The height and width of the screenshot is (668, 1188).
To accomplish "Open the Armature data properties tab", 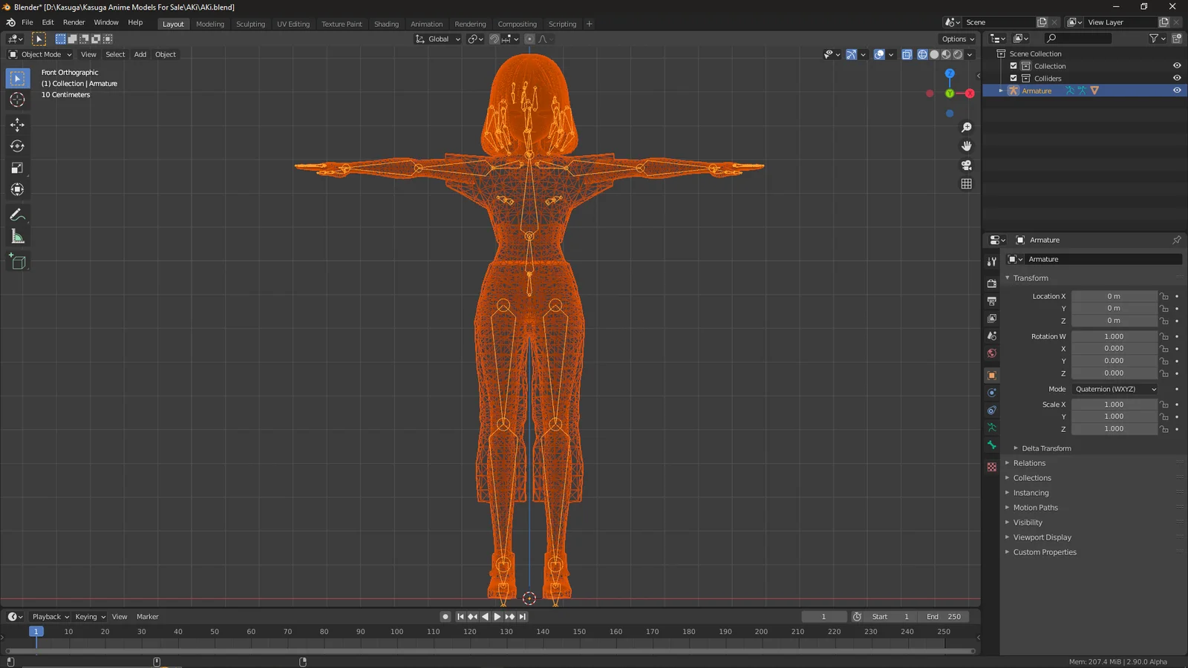I will [x=991, y=428].
